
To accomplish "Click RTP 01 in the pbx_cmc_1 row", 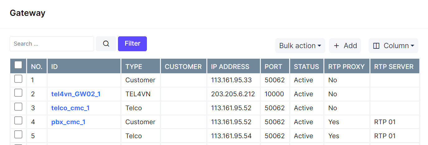I will point(385,122).
